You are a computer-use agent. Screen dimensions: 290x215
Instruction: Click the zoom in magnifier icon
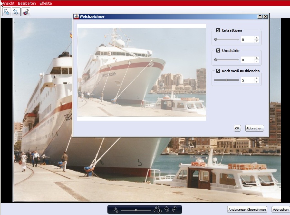158,210
